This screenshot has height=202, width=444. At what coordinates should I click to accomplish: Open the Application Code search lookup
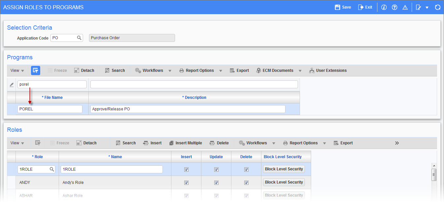[x=79, y=38]
